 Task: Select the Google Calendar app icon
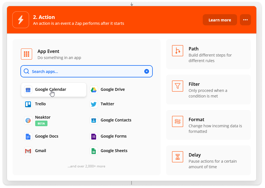tap(28, 90)
